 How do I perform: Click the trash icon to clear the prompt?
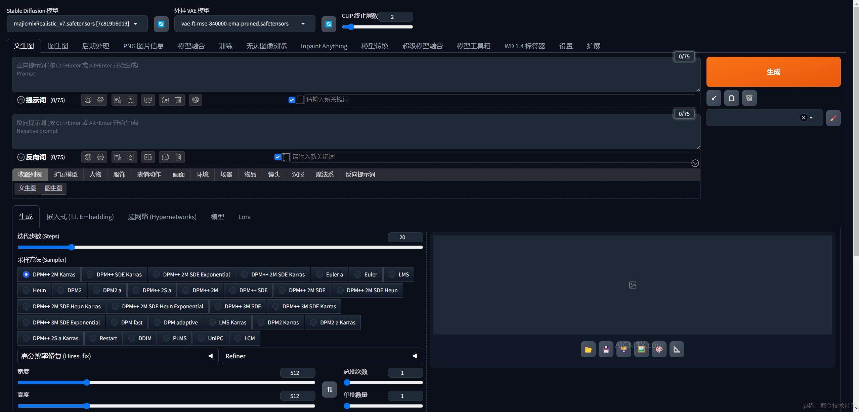click(178, 100)
